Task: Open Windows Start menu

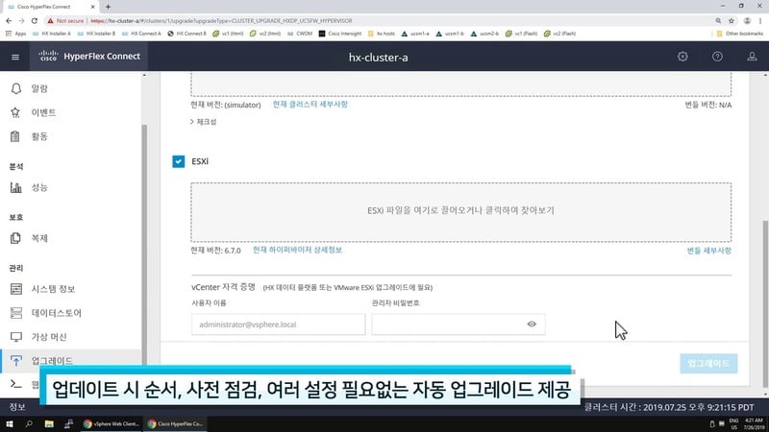Action: click(10, 423)
